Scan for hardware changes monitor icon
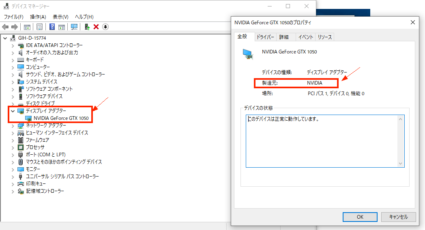425x230 pixels. coord(74,27)
